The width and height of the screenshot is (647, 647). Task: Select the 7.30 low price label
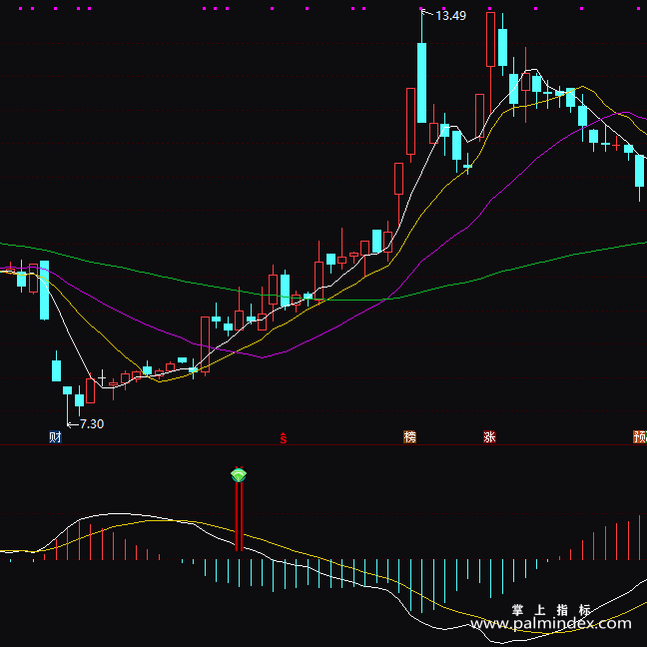(x=92, y=424)
